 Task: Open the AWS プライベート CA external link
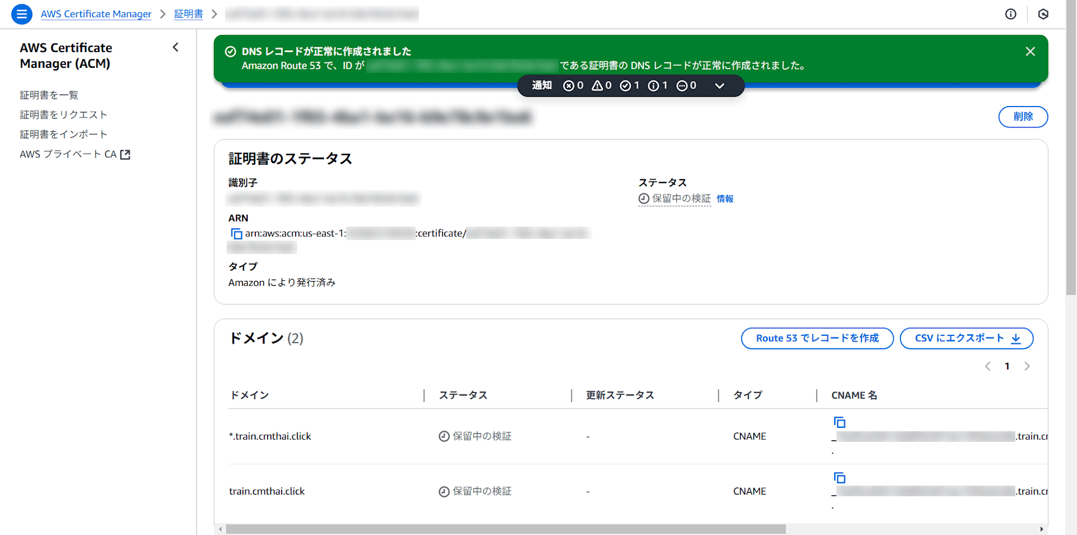(x=75, y=154)
